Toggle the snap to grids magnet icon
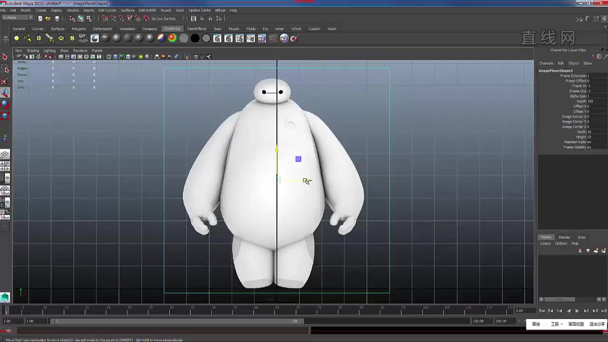The image size is (608, 342). [105, 19]
